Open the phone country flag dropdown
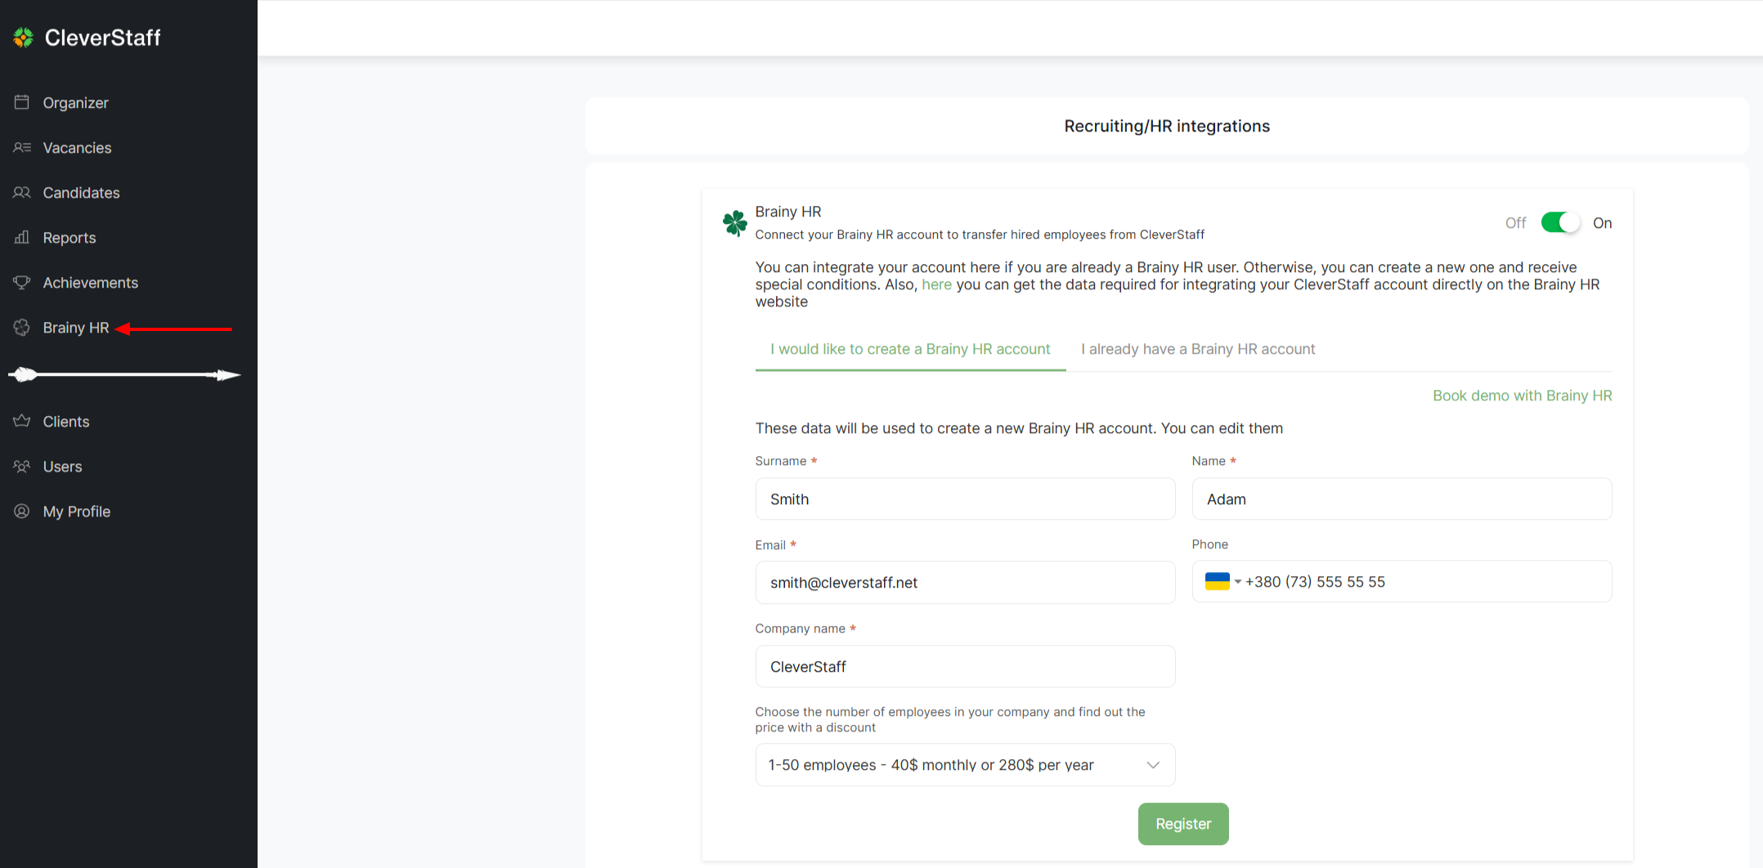This screenshot has height=868, width=1763. 1222,581
